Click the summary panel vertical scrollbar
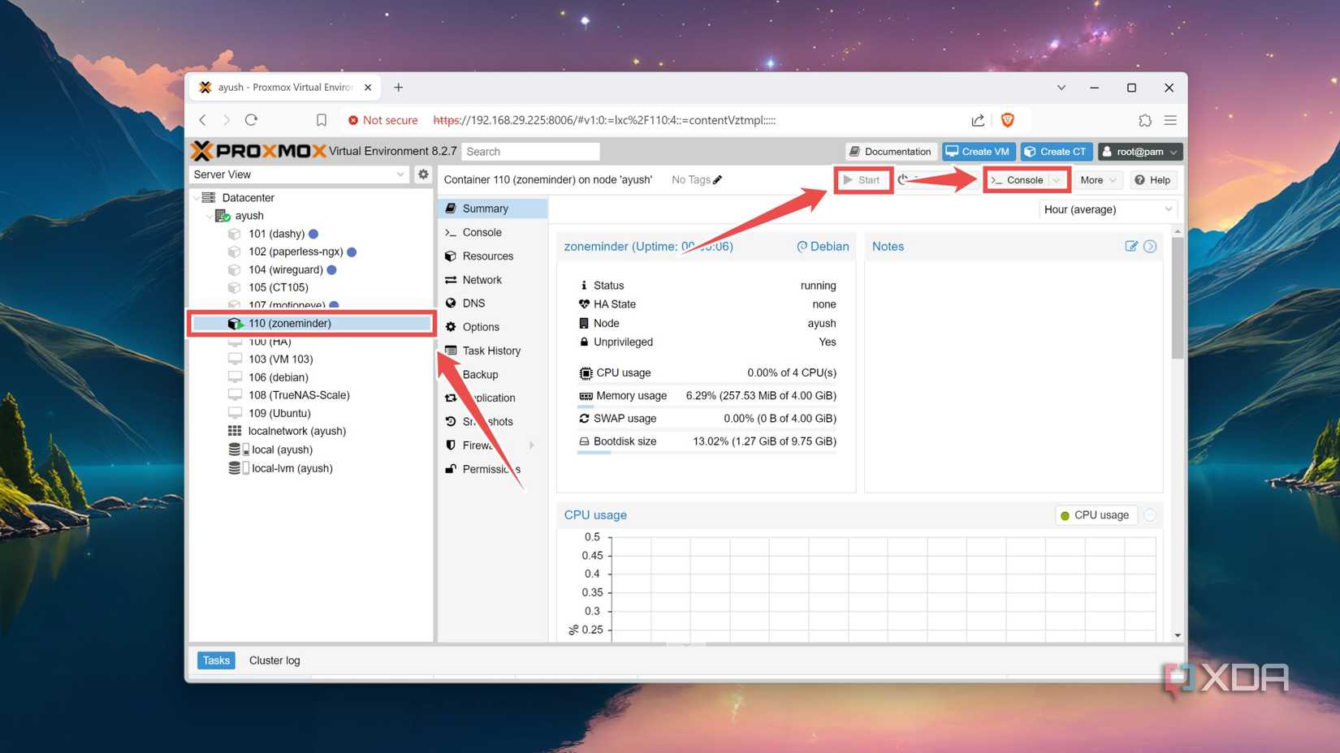Viewport: 1340px width, 753px height. point(1178,296)
